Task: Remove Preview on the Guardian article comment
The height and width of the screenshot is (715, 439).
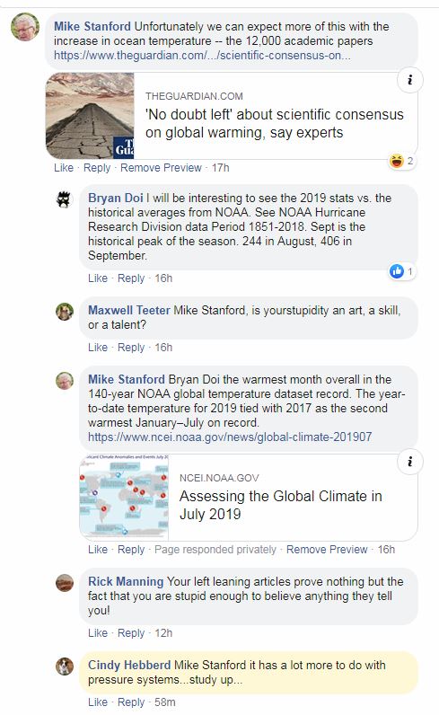Action: coord(161,168)
